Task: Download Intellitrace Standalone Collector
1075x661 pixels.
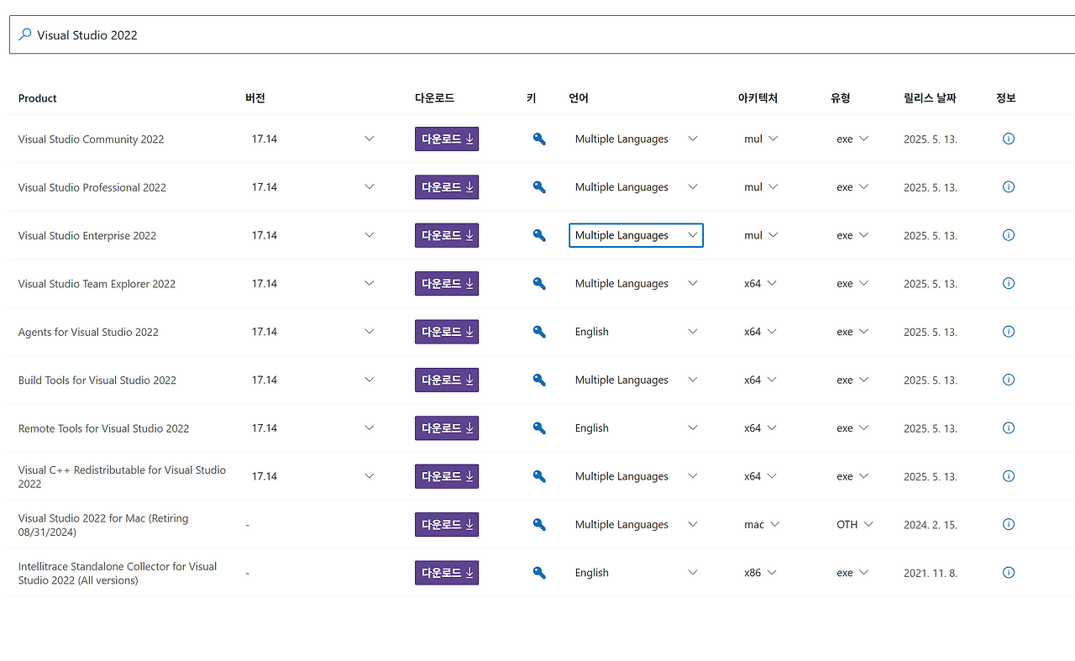Action: (447, 573)
